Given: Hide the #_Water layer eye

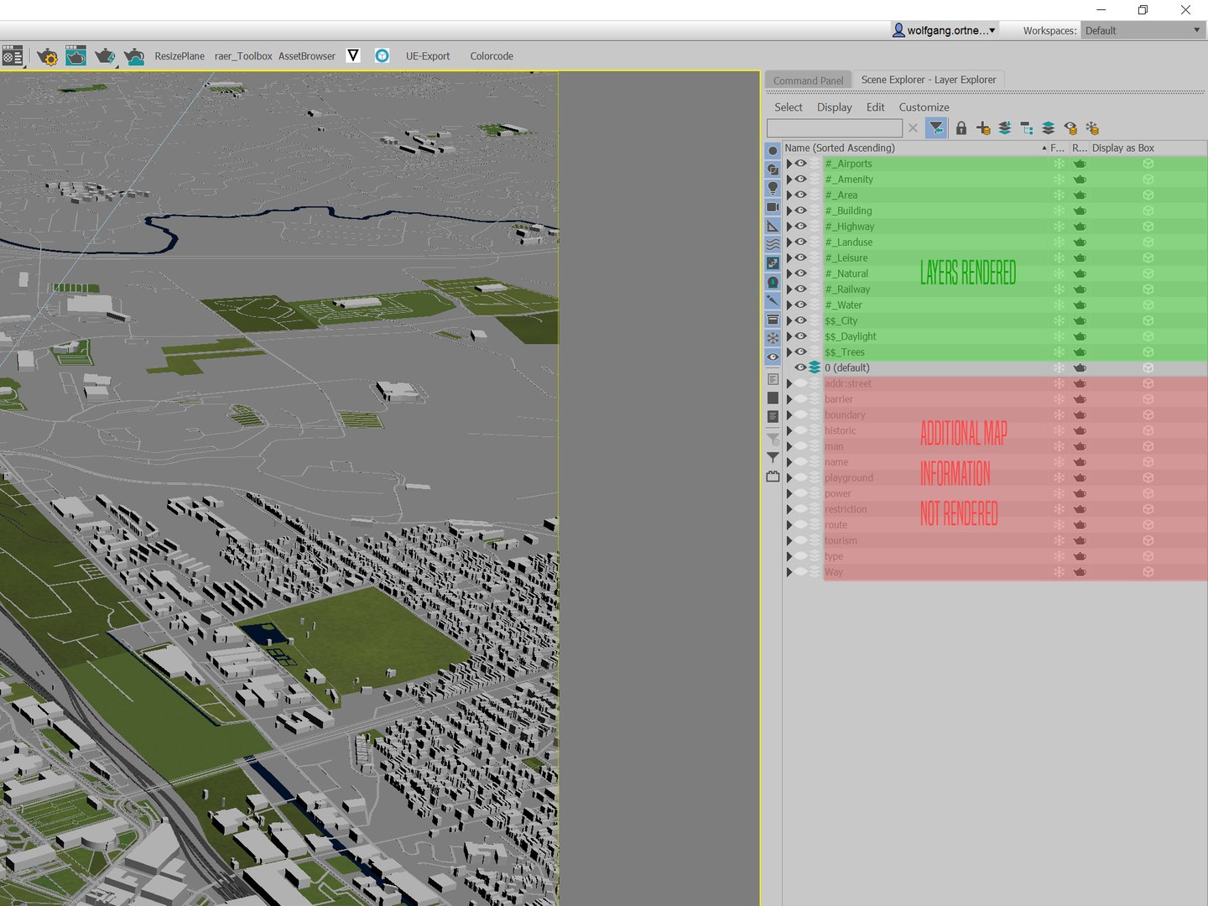Looking at the screenshot, I should 801,305.
